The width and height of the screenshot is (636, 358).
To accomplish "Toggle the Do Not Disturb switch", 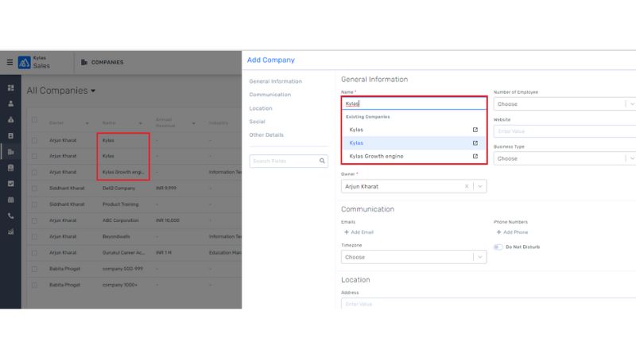I will 498,247.
